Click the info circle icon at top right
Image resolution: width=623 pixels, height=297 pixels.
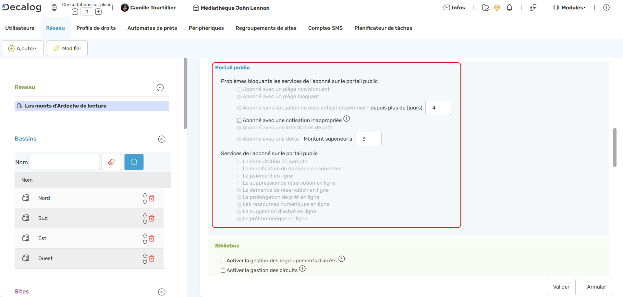click(606, 7)
